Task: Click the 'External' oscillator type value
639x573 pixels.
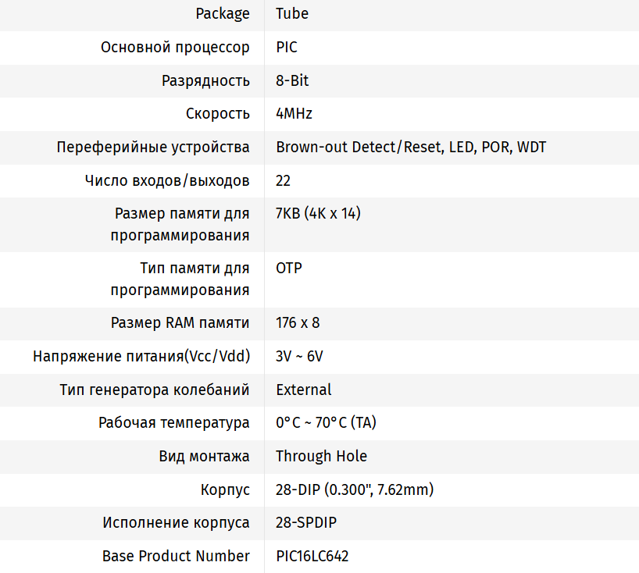Action: [x=304, y=390]
